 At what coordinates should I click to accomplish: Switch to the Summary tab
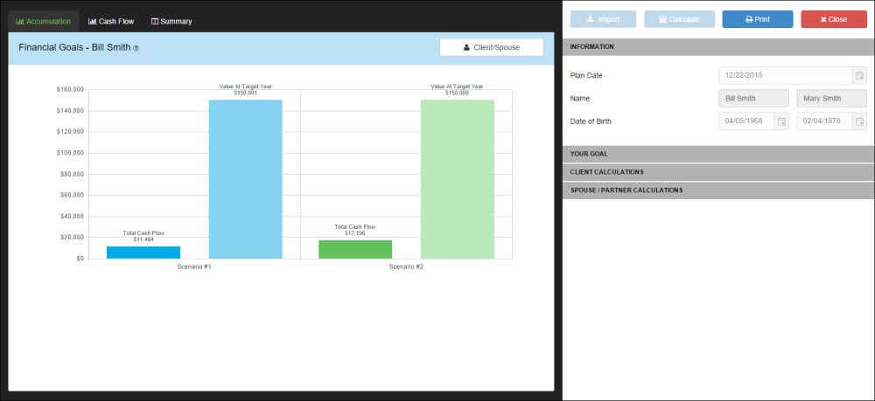point(171,21)
